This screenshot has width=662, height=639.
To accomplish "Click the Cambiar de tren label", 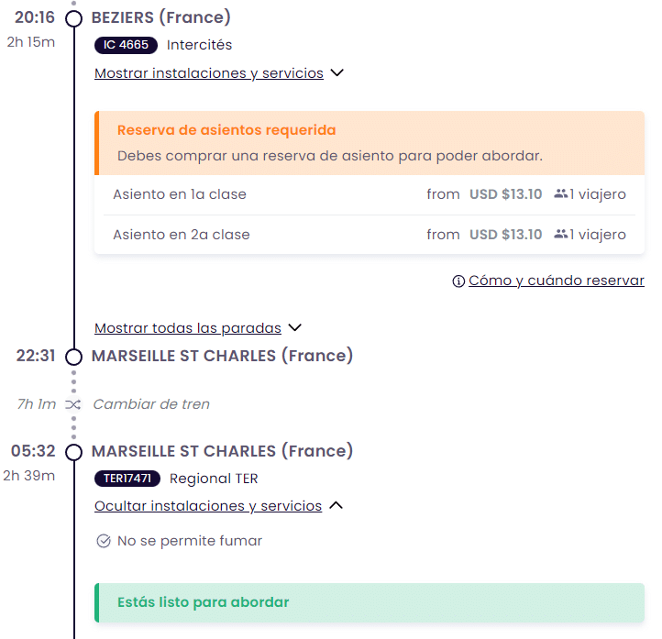I will pyautogui.click(x=151, y=404).
